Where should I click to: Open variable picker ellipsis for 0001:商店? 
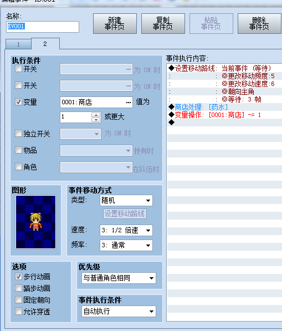(128, 103)
